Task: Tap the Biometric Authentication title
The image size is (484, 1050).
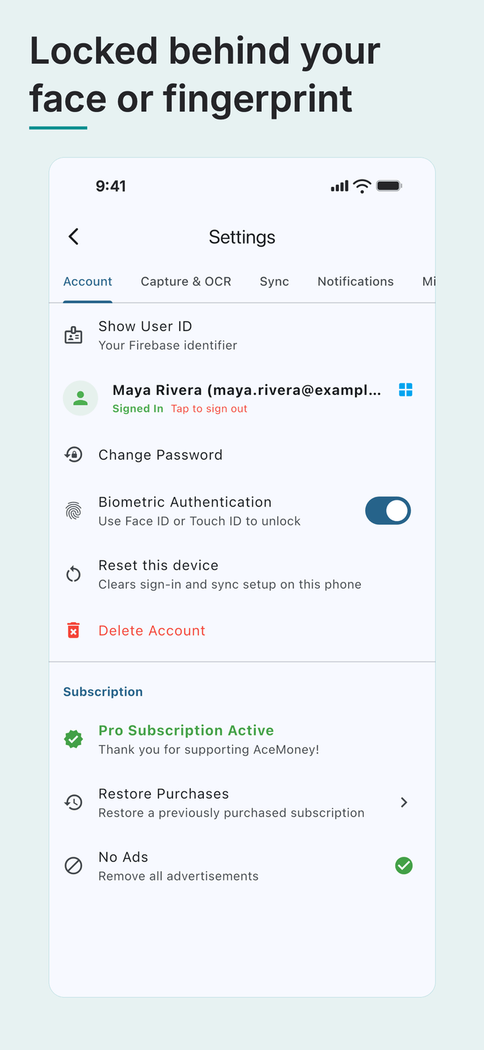Action: point(185,502)
